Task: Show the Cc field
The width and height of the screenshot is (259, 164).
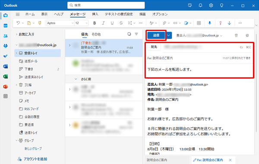Action: (x=241, y=47)
